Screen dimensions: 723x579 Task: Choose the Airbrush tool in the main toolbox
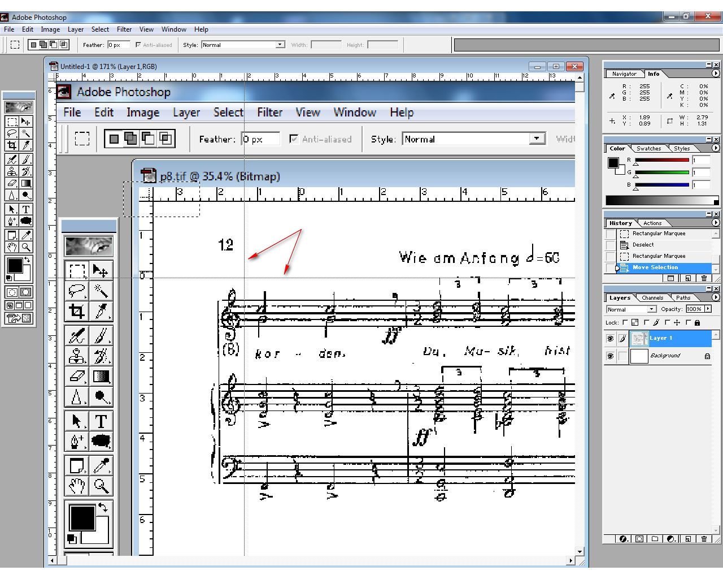coord(12,159)
